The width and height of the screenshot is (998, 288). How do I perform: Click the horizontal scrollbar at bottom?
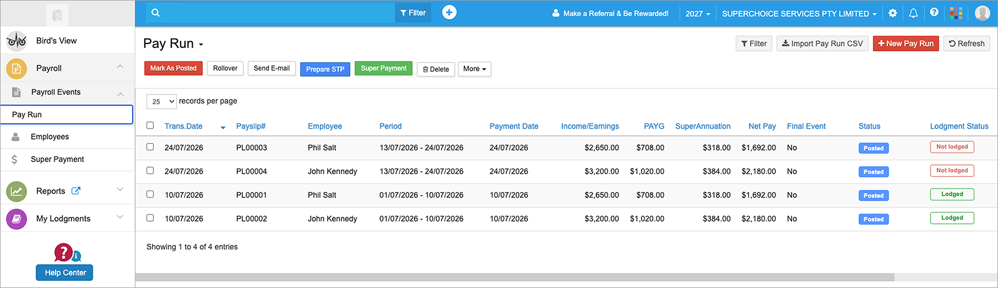tap(515, 278)
